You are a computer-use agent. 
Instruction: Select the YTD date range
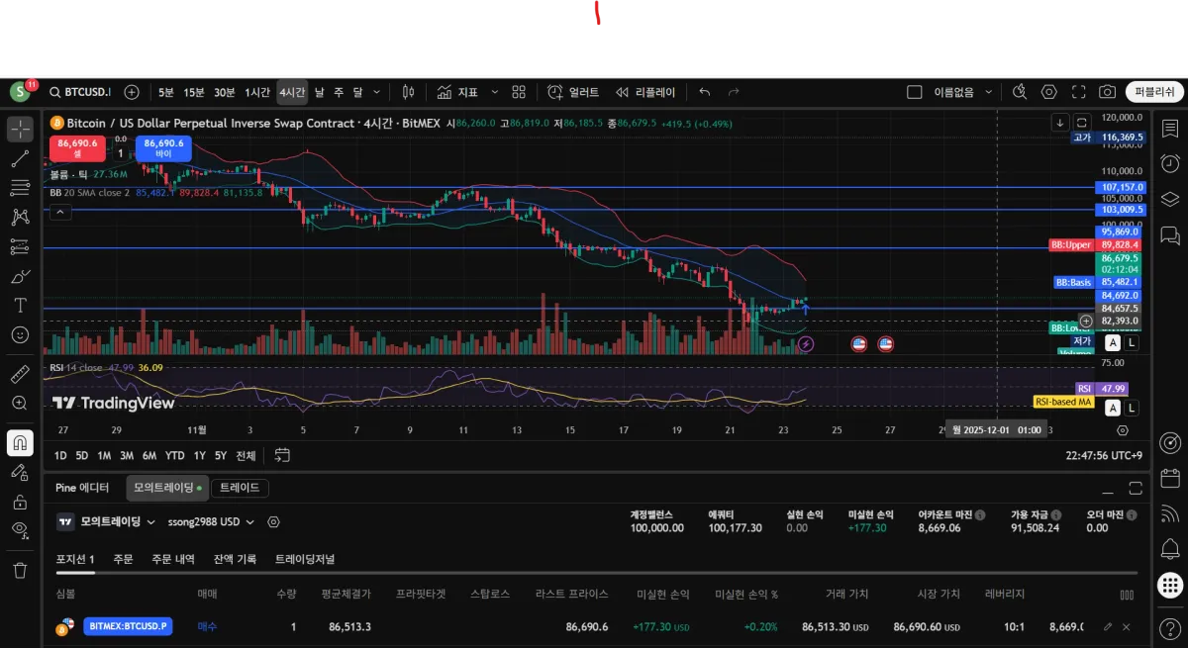pyautogui.click(x=174, y=456)
